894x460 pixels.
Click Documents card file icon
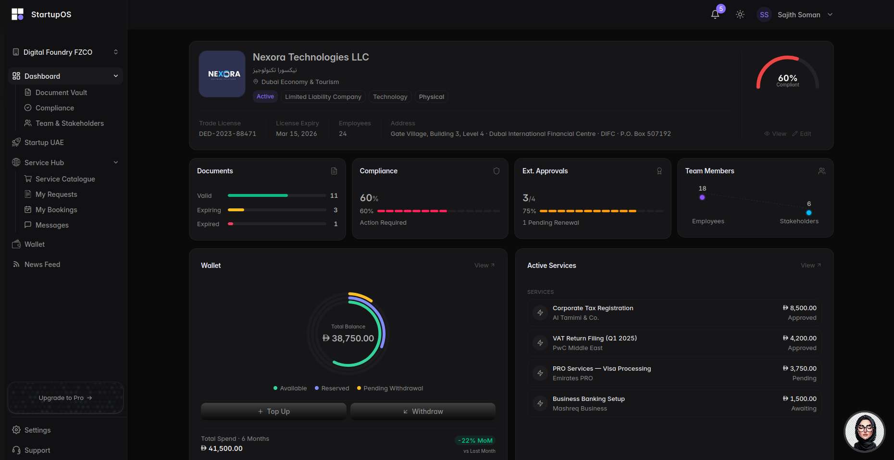click(334, 171)
